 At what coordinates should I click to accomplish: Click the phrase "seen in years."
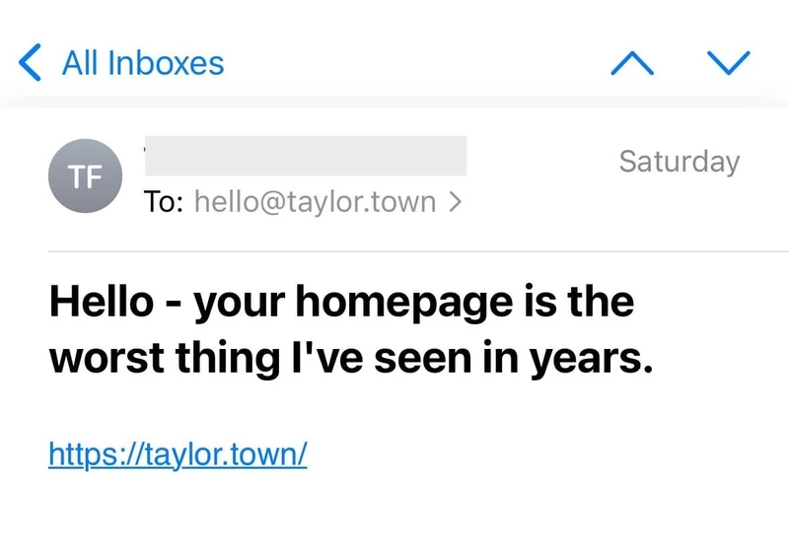513,358
